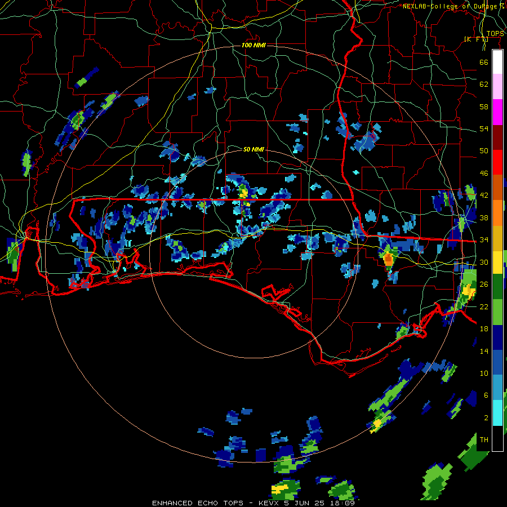Select the gold legend swatch
This screenshot has height=507, width=507.
[x=497, y=238]
